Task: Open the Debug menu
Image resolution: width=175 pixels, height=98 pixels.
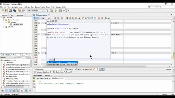Action: click(x=37, y=7)
